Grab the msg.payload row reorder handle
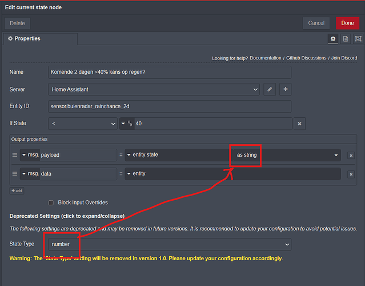 (15, 155)
